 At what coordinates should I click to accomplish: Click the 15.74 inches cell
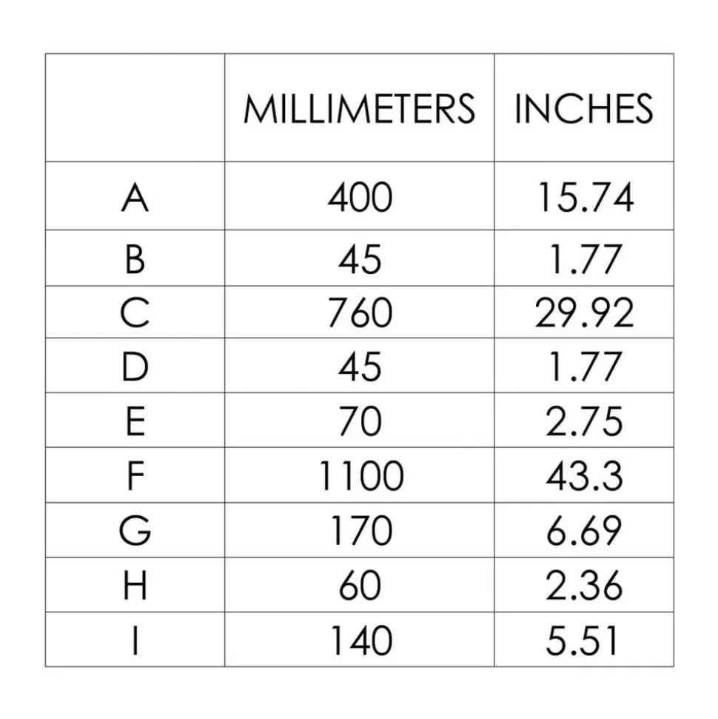[x=586, y=197]
